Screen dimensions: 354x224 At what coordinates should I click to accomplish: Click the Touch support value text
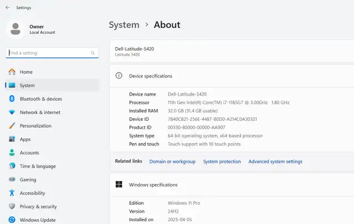coord(204,144)
